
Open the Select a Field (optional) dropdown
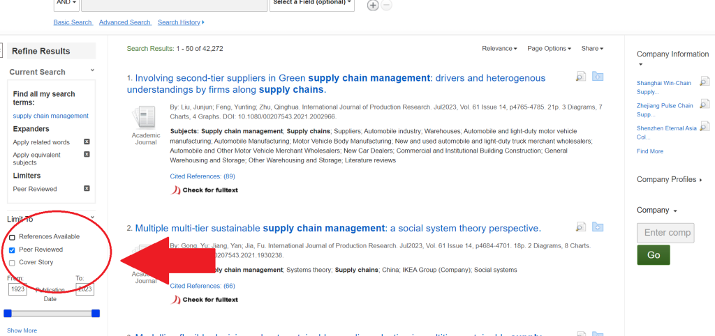(312, 5)
